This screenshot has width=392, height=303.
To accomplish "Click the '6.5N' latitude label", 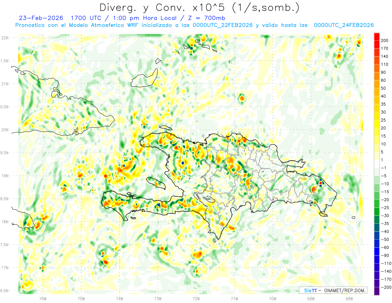I will (x=5, y=291).
